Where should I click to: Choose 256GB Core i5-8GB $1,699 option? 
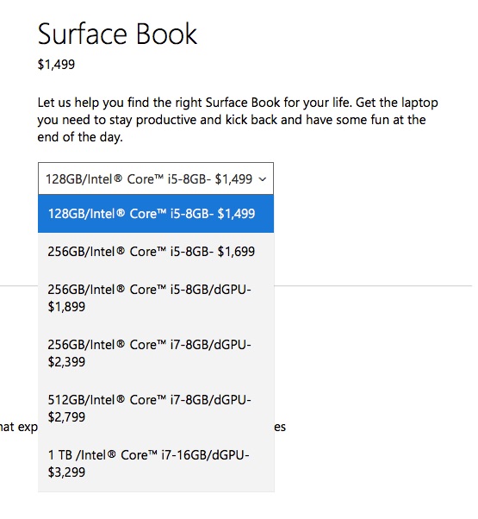[156, 252]
